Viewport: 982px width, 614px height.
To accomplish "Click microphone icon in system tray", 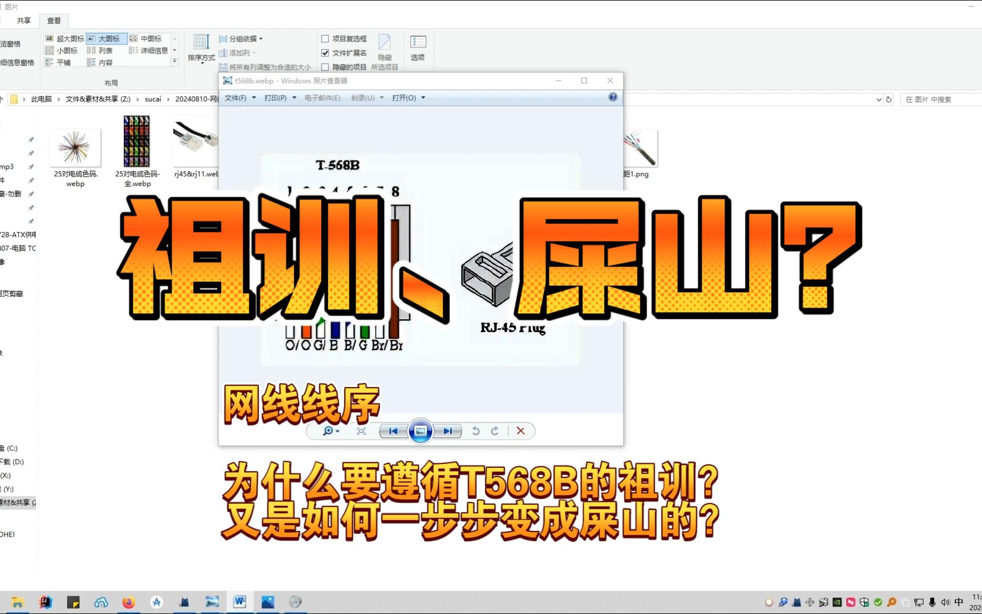I will pyautogui.click(x=932, y=602).
